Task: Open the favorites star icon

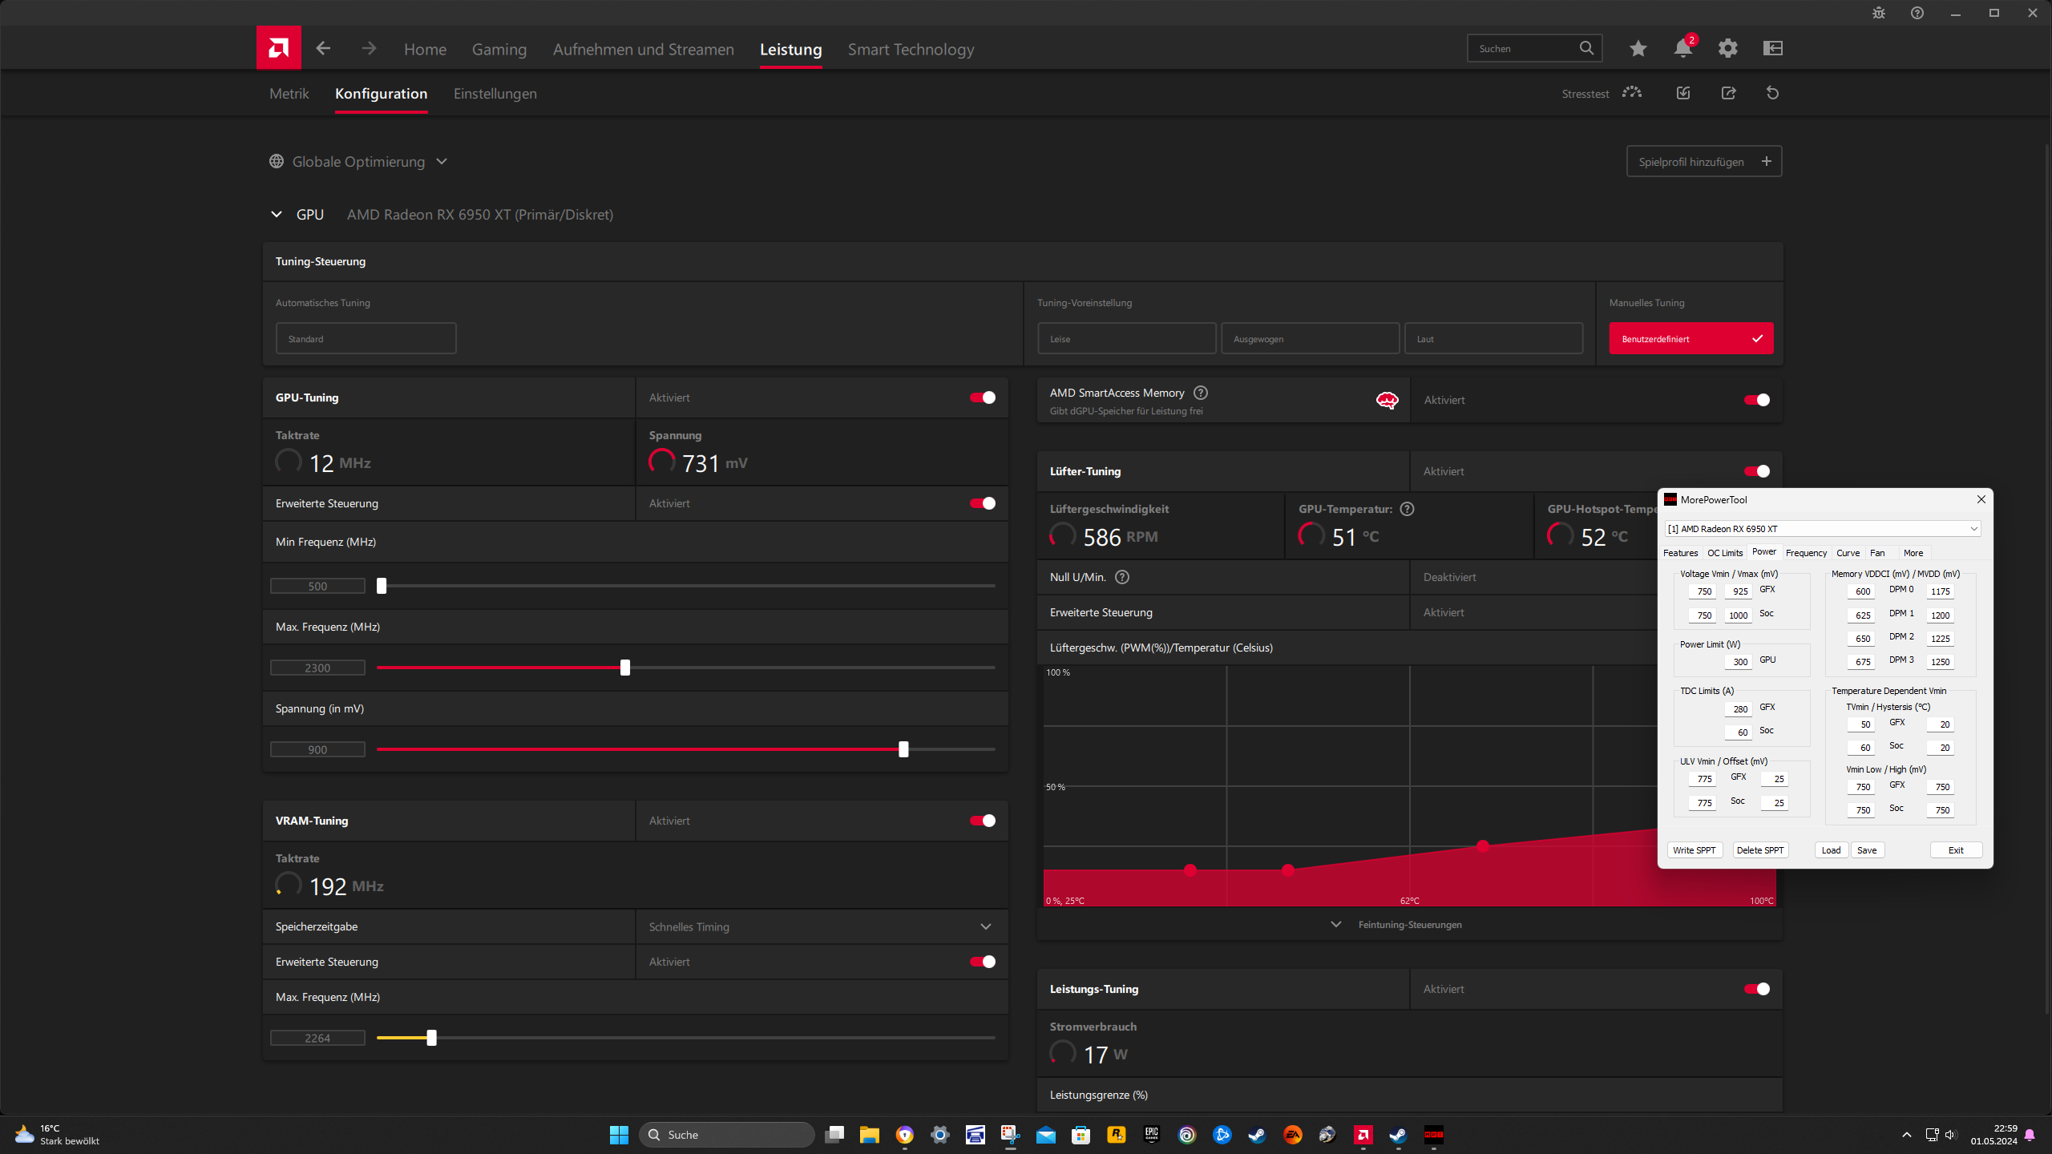Action: [x=1638, y=48]
